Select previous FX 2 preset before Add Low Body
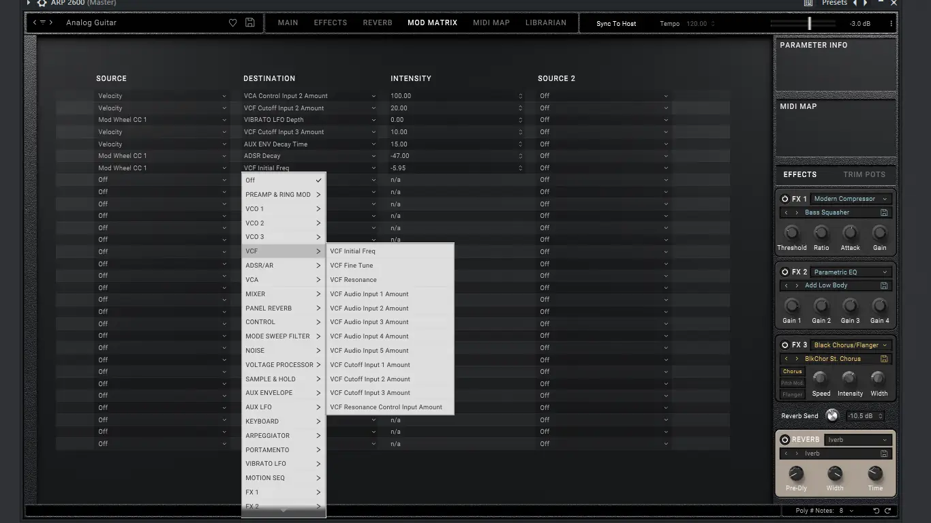931x523 pixels. [x=786, y=285]
